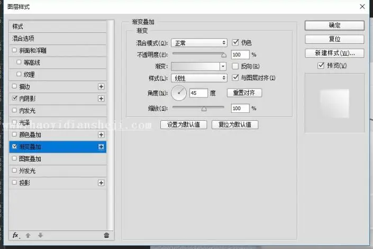The height and width of the screenshot is (249, 373).
Task: Select the 图案叠加 row in styles list
Action: click(x=58, y=159)
